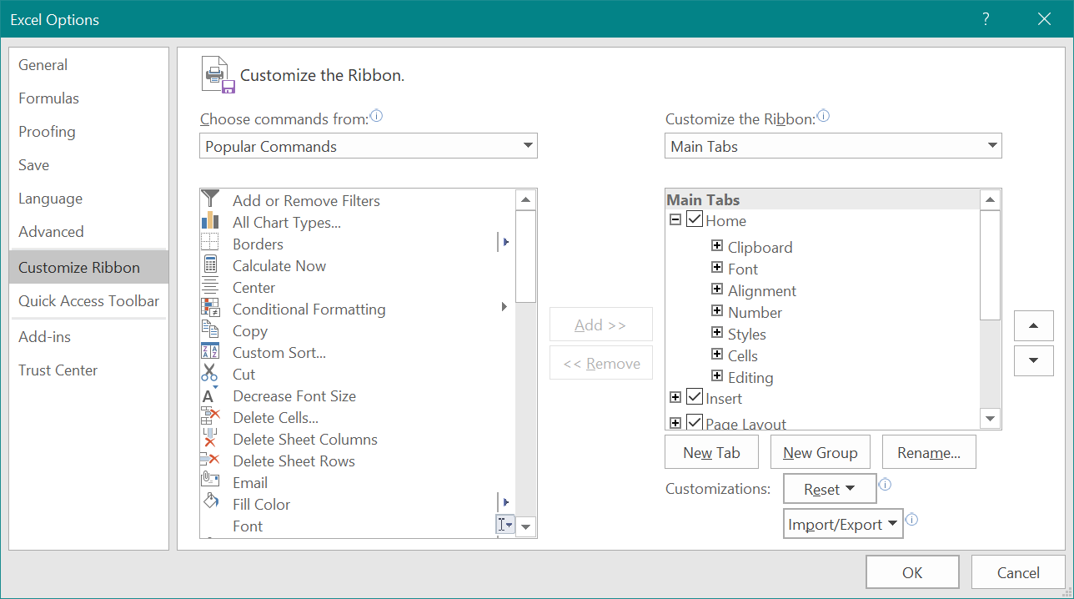
Task: Open the Quick Access Toolbar section
Action: [x=88, y=300]
